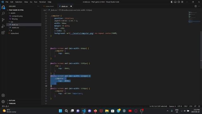This screenshot has height=114, width=202.
Task: Click the feedback icon in status bar
Action: click(195, 106)
